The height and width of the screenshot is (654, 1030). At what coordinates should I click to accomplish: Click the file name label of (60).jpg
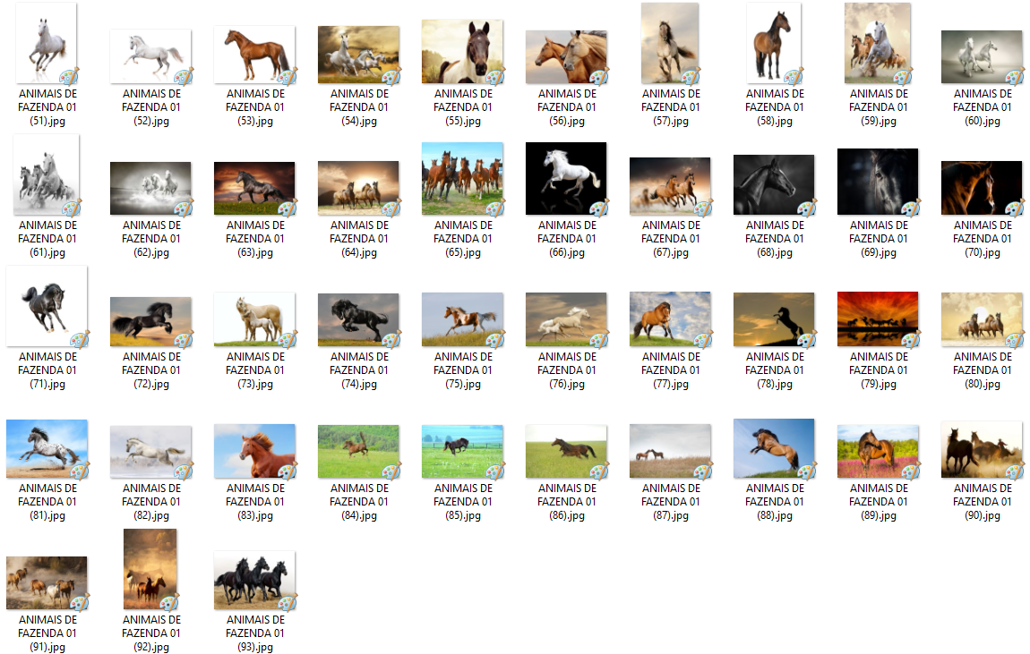(x=983, y=107)
